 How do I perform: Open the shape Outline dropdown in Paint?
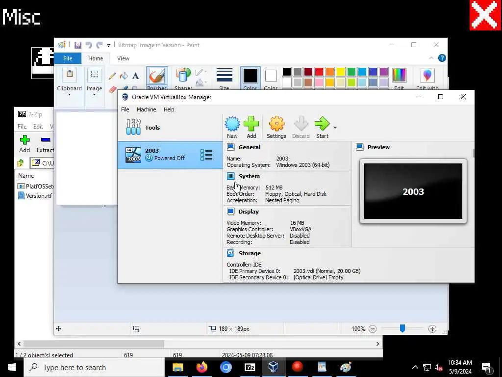pos(201,72)
